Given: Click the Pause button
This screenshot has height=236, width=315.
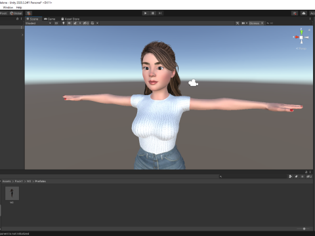Looking at the screenshot, I should click(153, 13).
